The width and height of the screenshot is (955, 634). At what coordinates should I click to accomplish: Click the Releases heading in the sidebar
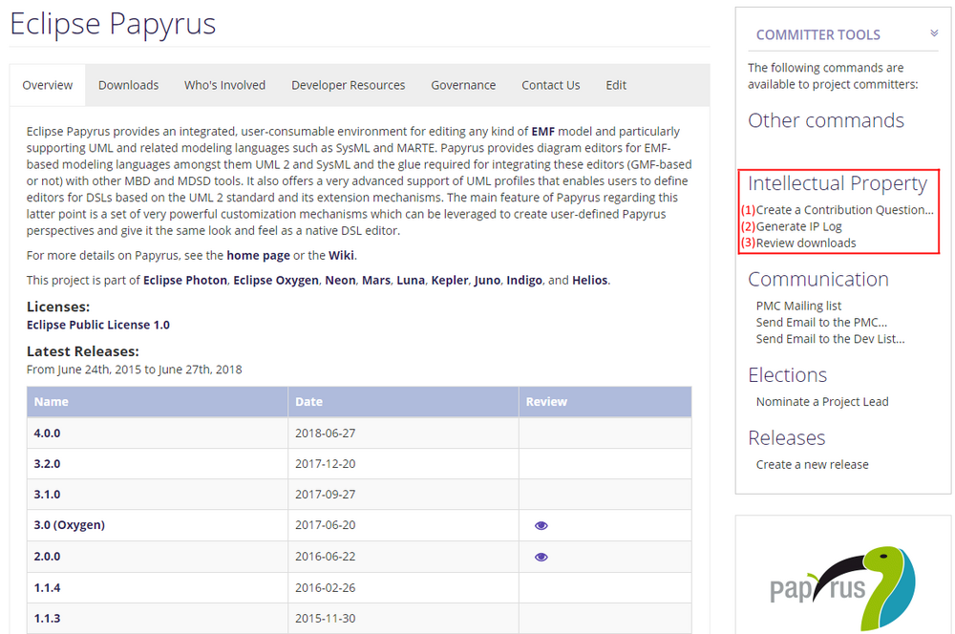pyautogui.click(x=786, y=438)
